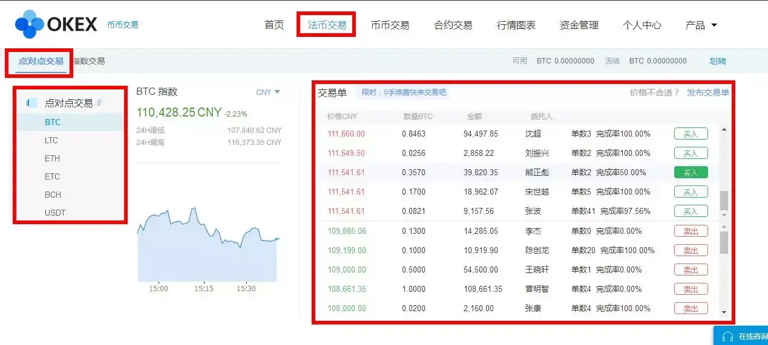
Task: Click trader name 熊正彪
Action: (537, 173)
